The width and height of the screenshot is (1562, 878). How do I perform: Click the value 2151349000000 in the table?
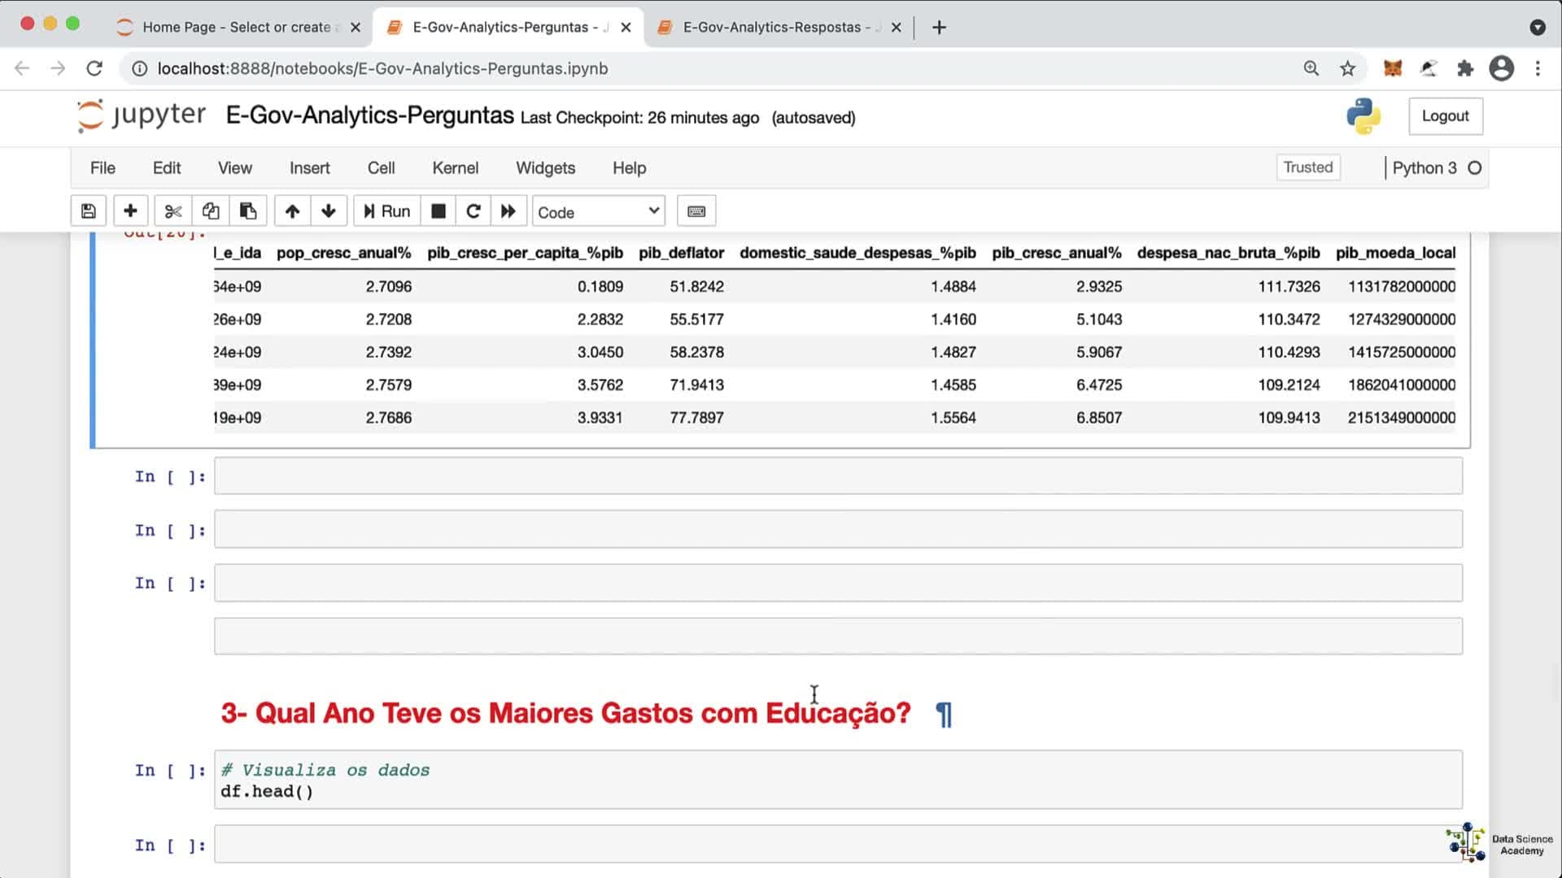point(1402,418)
